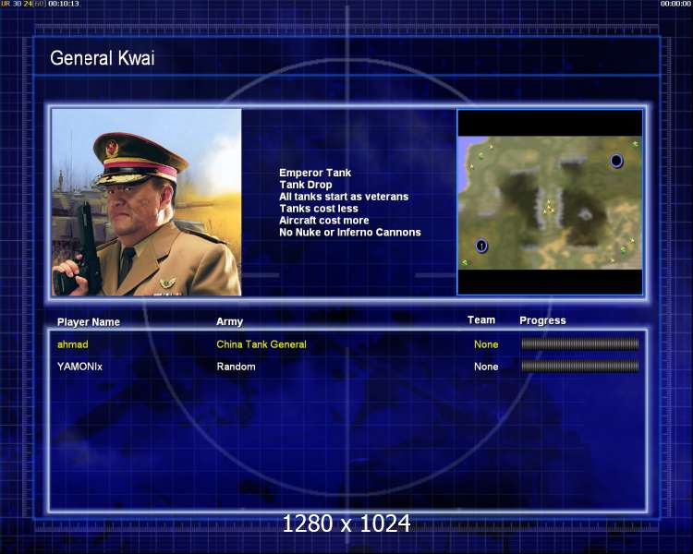Viewport: 693px width, 554px height.
Task: Click ahmad's team value None
Action: point(486,344)
